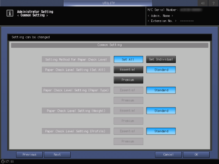The height and width of the screenshot is (164, 219).
Task: Select Standard for Weight level
Action: [161, 111]
